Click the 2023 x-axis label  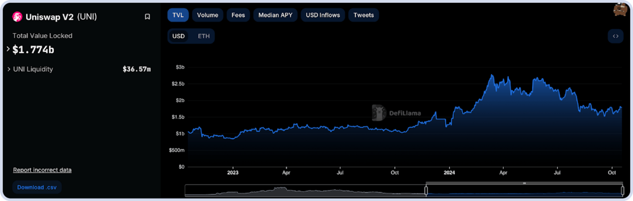(x=233, y=173)
